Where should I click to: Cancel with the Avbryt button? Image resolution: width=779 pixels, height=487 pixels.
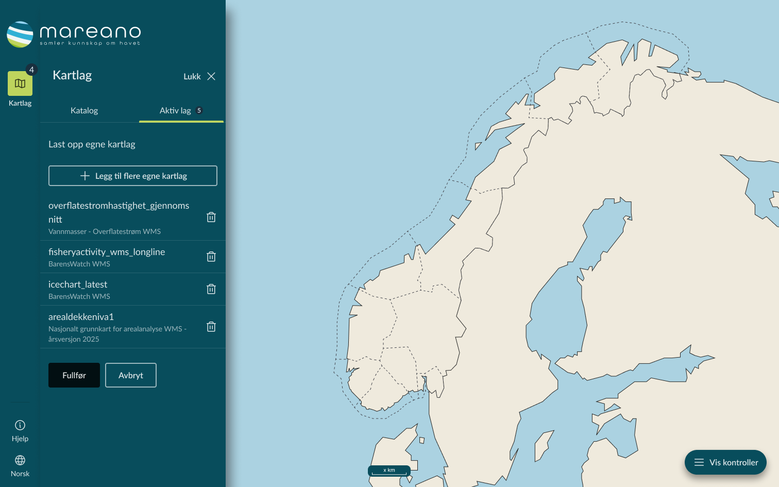131,375
